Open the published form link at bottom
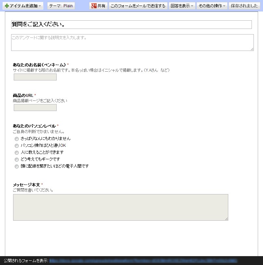 pos(143,261)
